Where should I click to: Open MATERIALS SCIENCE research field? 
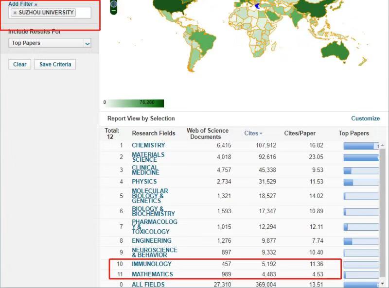click(148, 157)
